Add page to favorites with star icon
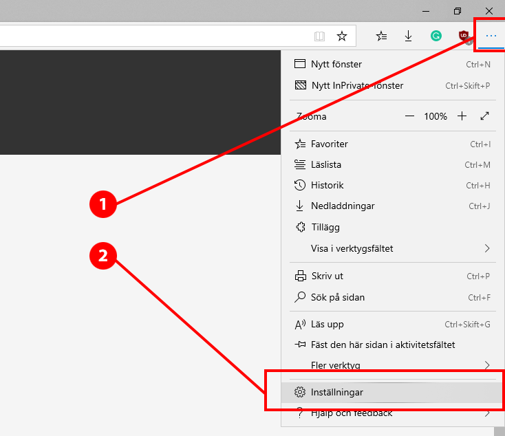Screen dimensions: 505x436 point(341,36)
